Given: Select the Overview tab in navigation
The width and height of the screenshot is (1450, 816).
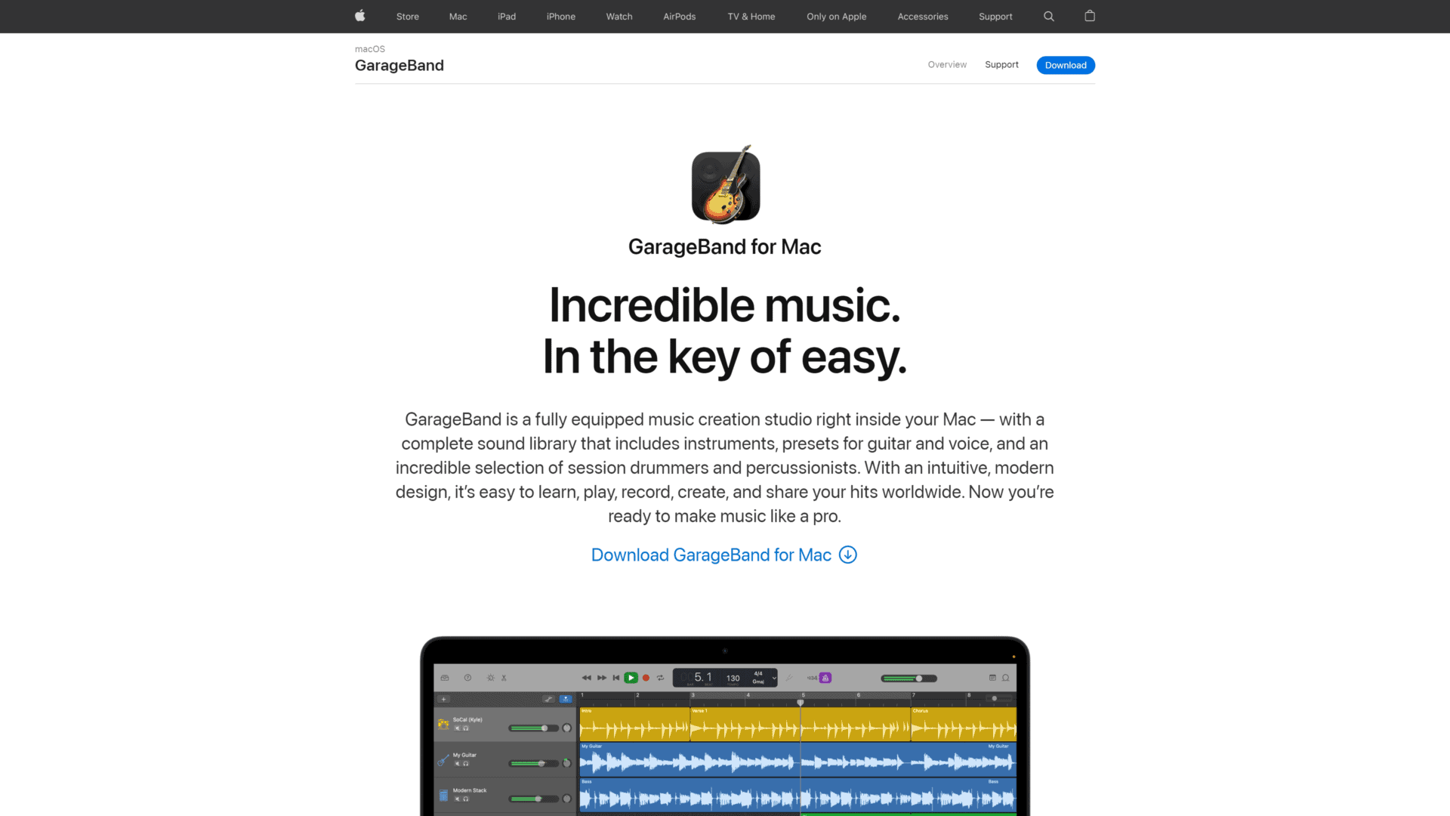Looking at the screenshot, I should pos(946,65).
